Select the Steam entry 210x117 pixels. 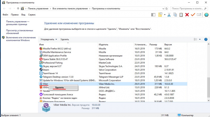113,70
